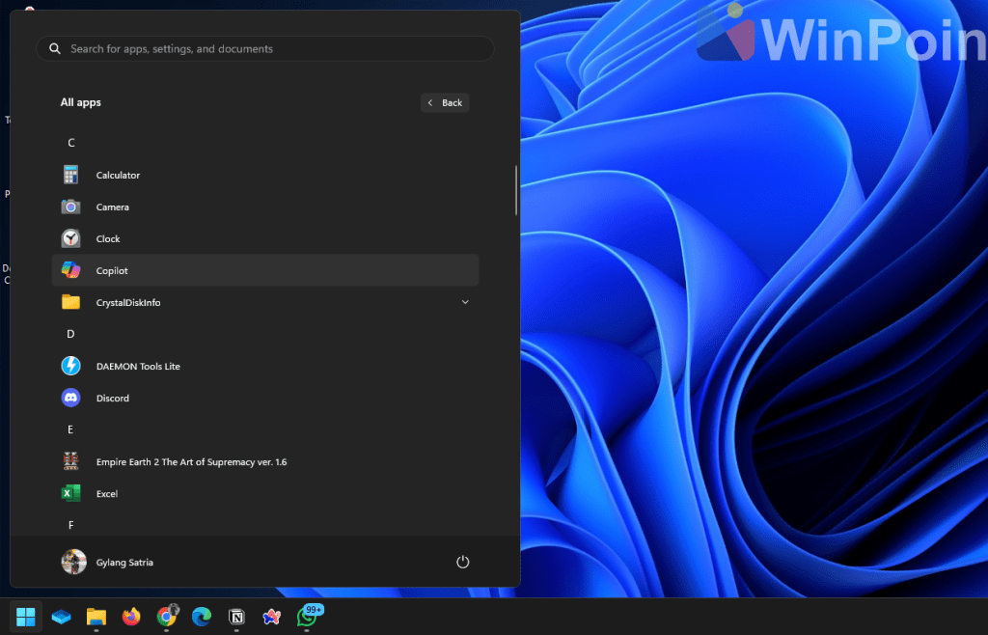The width and height of the screenshot is (988, 635).
Task: Open Notion from the taskbar
Action: click(236, 616)
